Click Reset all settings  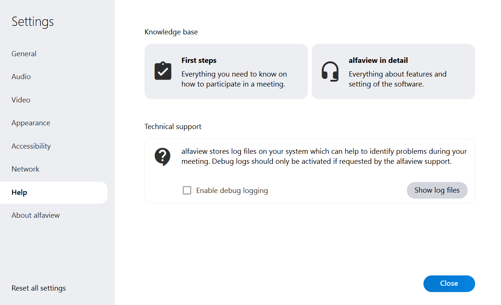point(39,288)
